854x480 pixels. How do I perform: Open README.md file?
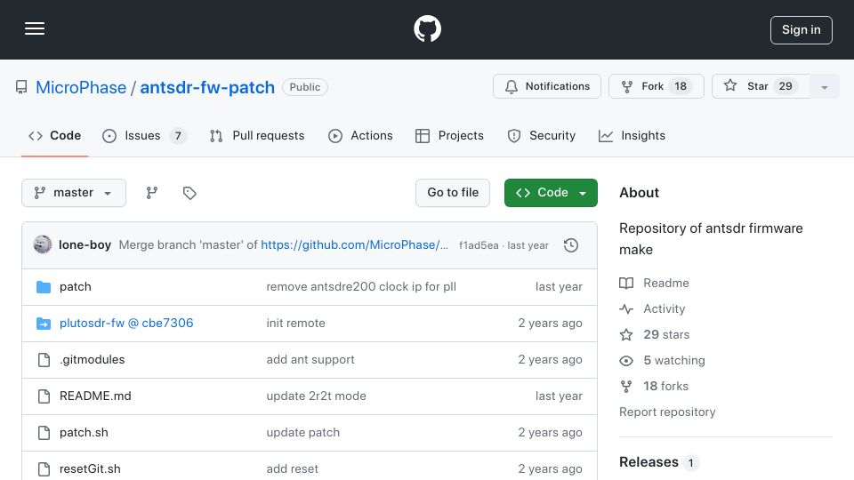[x=95, y=396]
